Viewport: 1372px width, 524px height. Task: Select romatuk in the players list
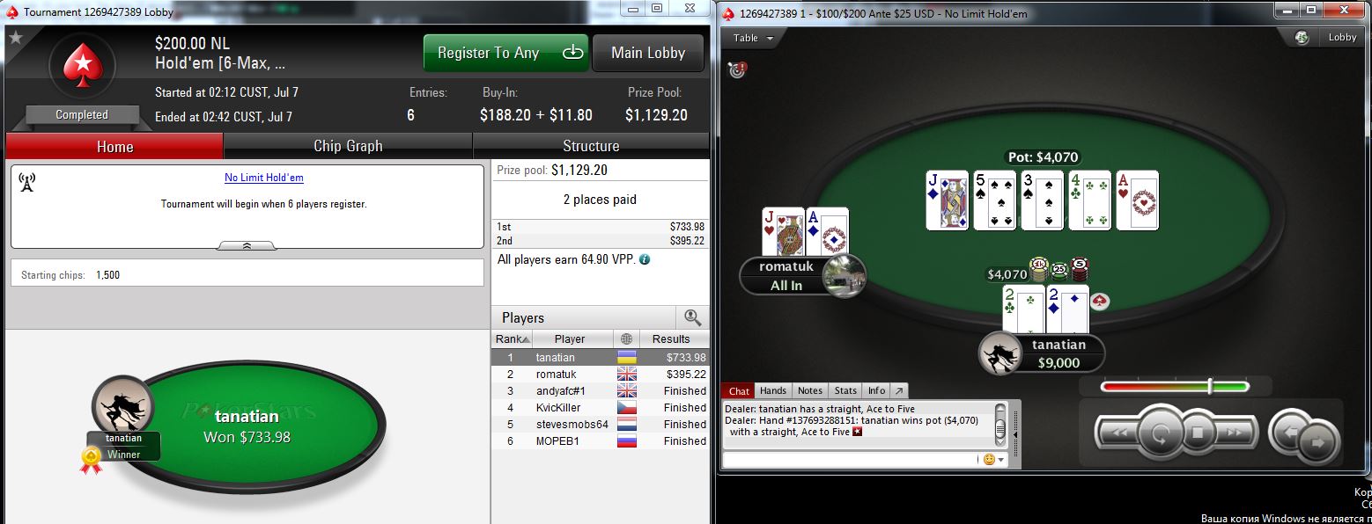tap(600, 374)
